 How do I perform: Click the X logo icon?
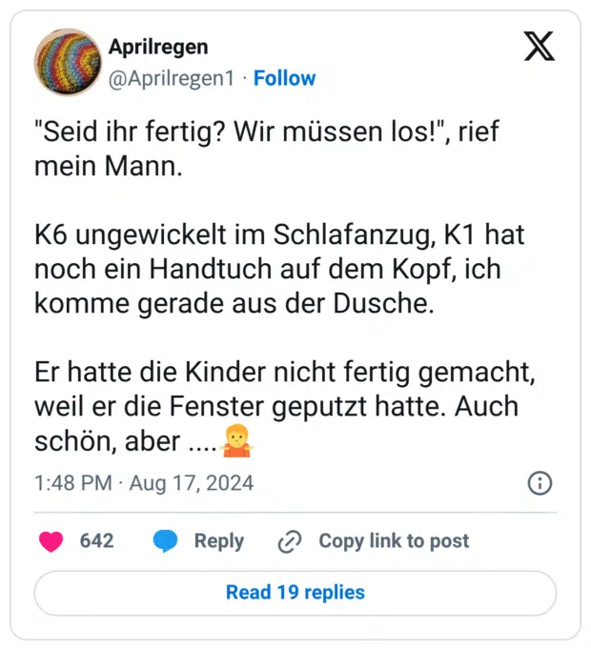(x=540, y=47)
